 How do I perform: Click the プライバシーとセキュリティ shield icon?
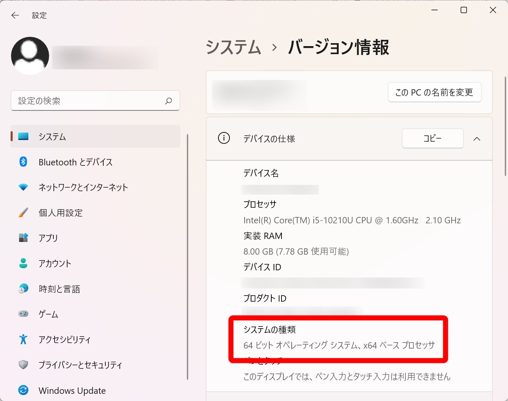[x=23, y=365]
